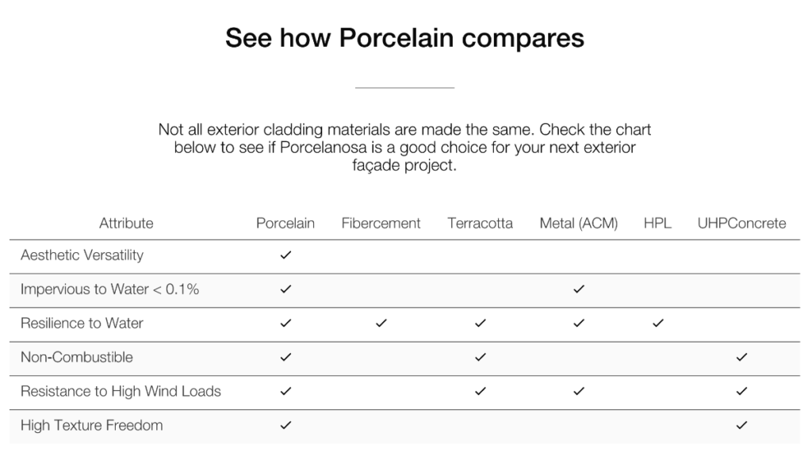Click the See how Porcelain compares heading
Screen dimensions: 812x460
point(404,38)
